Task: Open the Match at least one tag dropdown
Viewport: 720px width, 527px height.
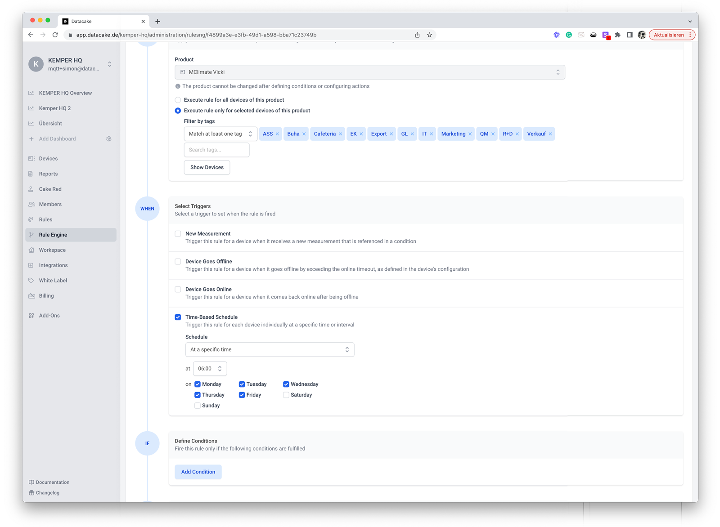Action: point(220,134)
